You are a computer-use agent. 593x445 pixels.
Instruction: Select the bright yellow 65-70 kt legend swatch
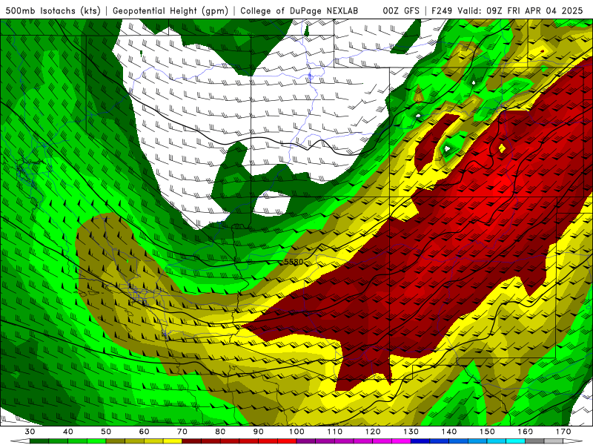[x=173, y=441]
